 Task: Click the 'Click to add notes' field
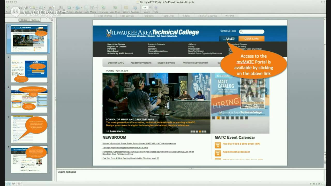pos(190,175)
